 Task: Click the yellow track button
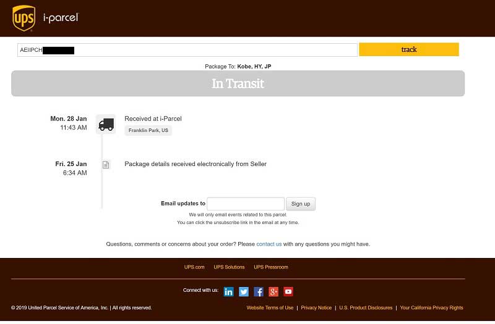pos(409,49)
